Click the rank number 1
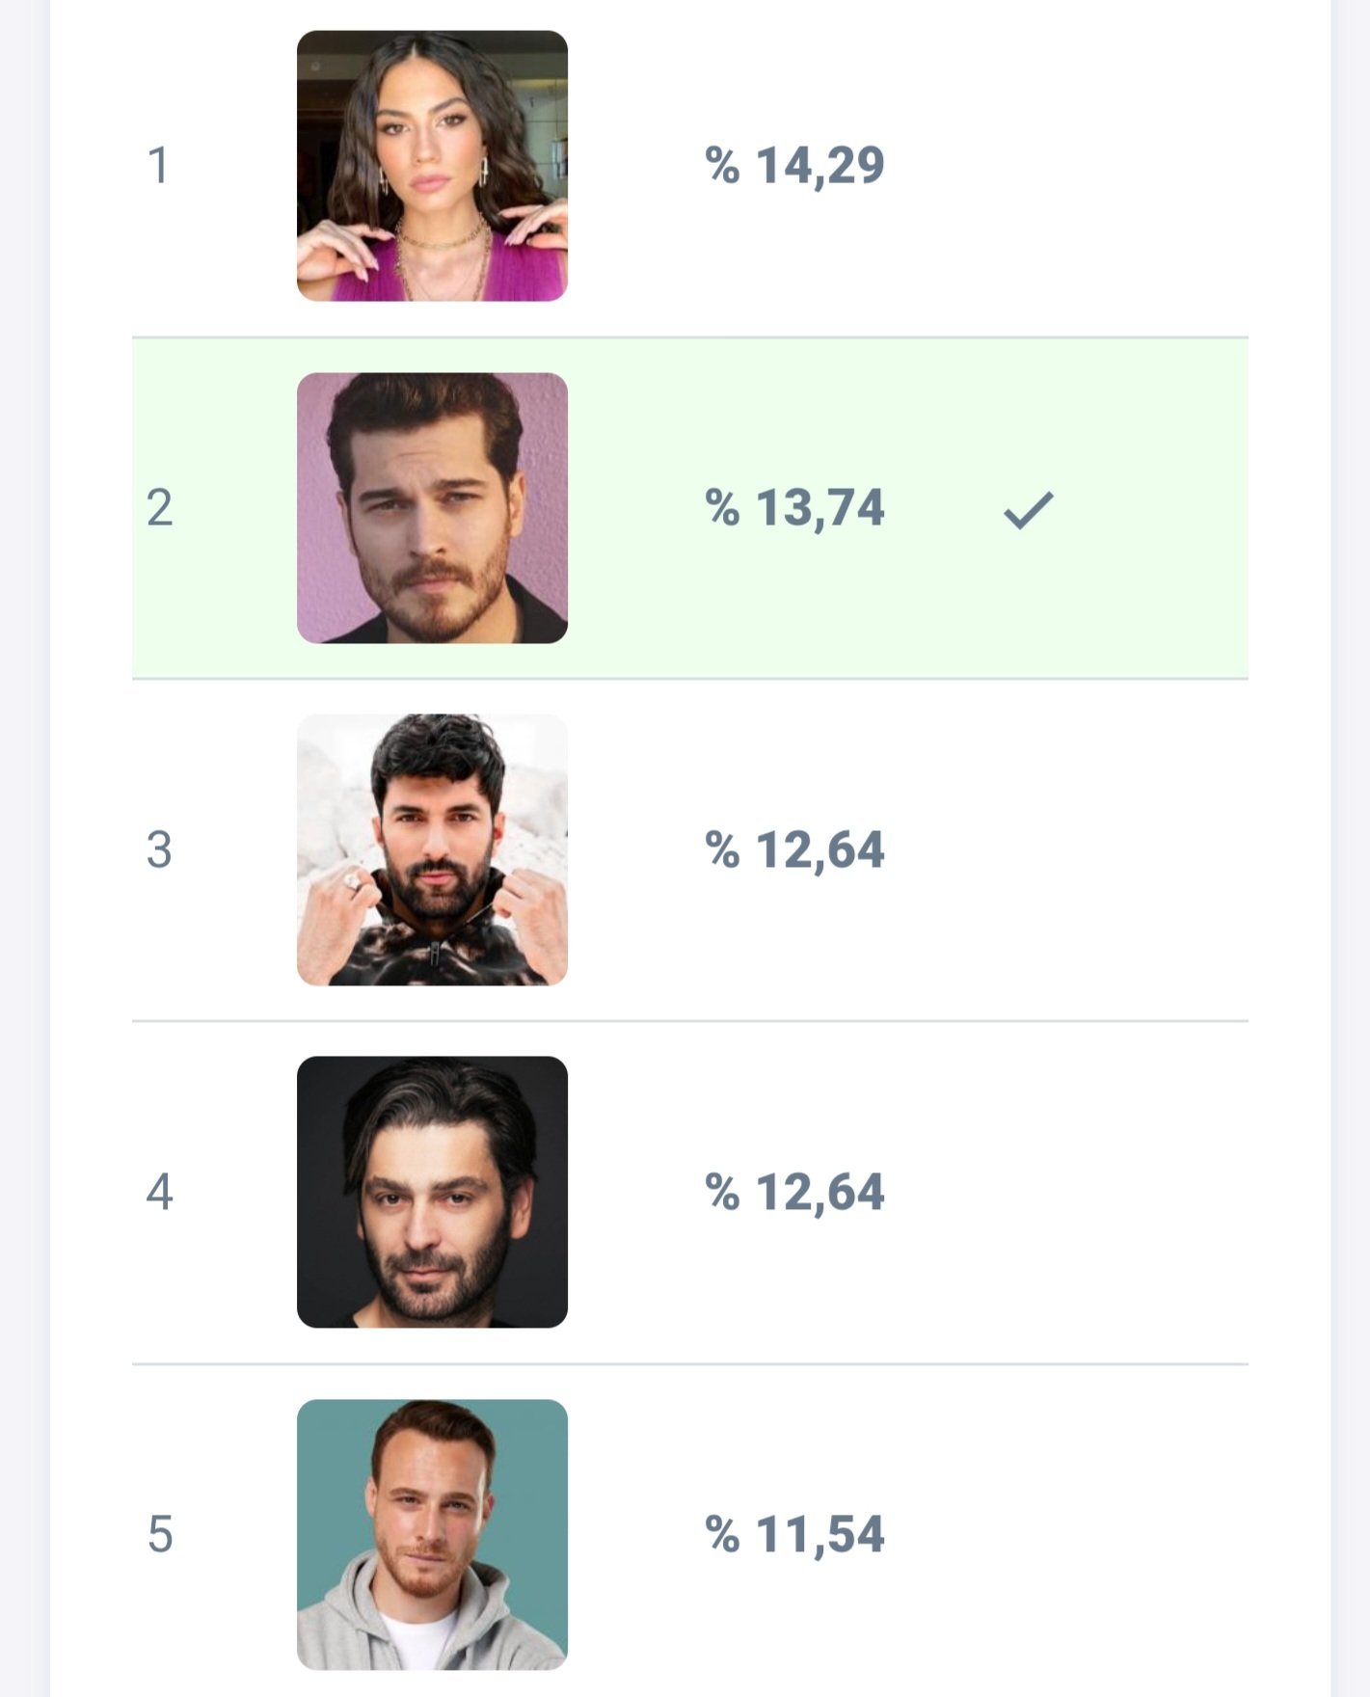 coord(159,166)
